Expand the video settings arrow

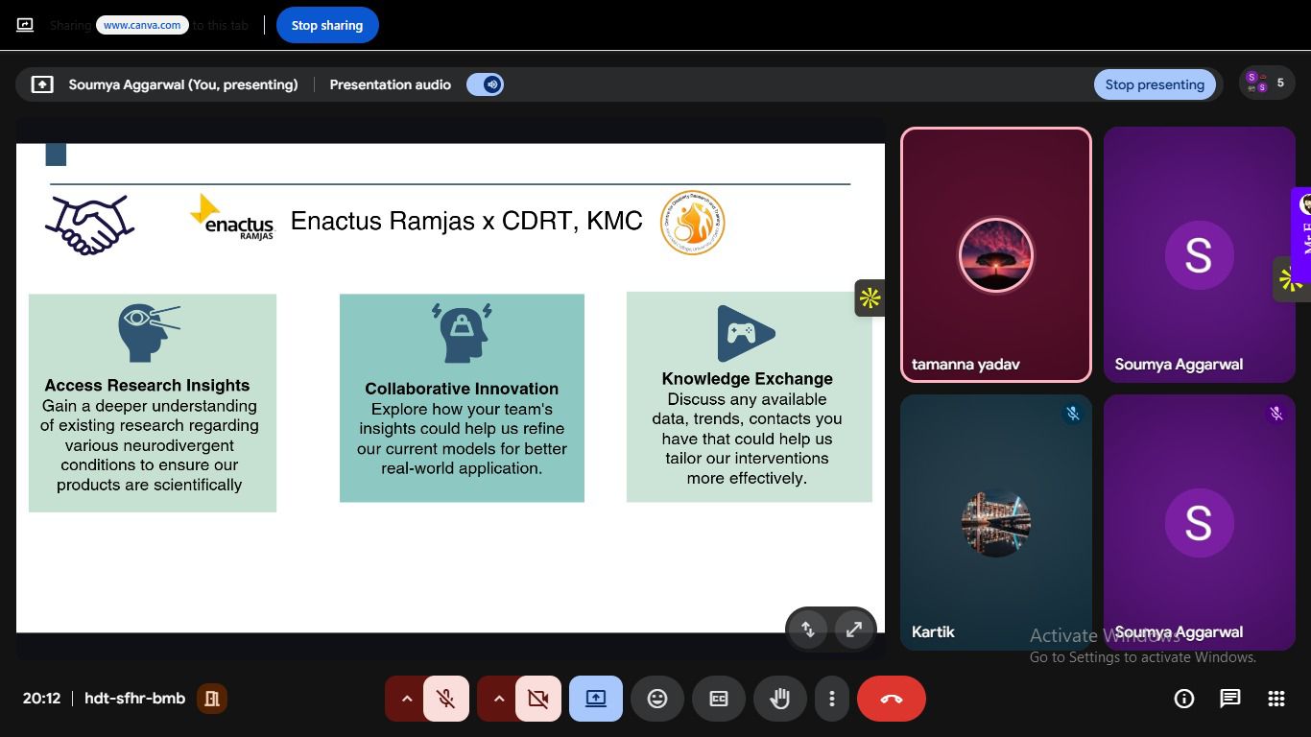click(498, 699)
